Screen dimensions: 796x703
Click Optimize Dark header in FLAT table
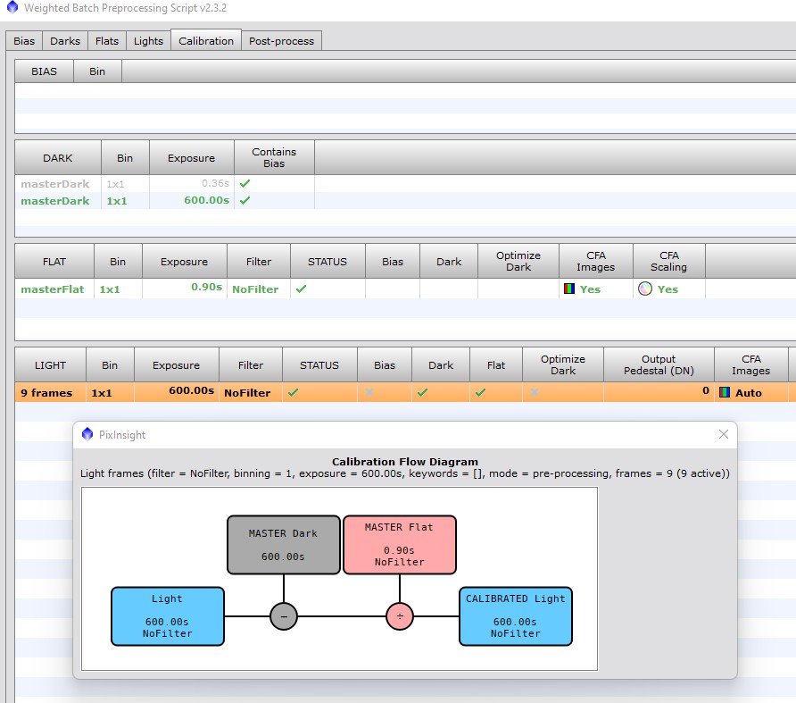pos(518,261)
